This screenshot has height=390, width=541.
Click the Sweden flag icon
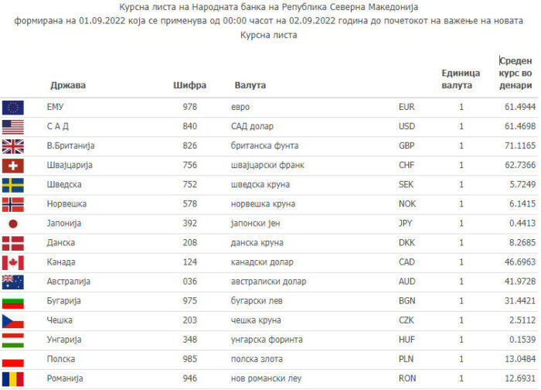[13, 185]
